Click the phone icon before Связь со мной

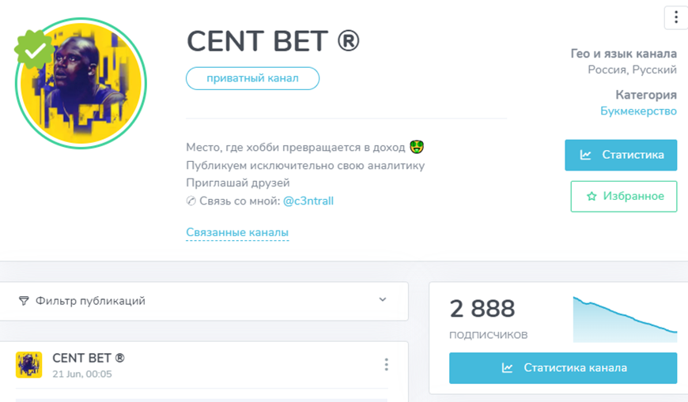pyautogui.click(x=191, y=201)
